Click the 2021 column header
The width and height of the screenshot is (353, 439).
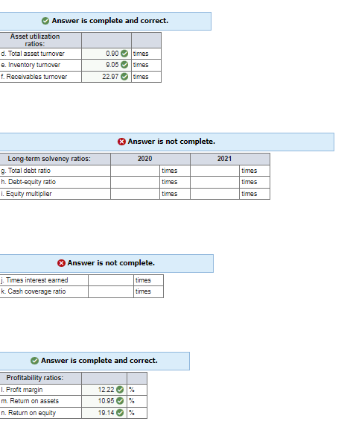(x=225, y=159)
